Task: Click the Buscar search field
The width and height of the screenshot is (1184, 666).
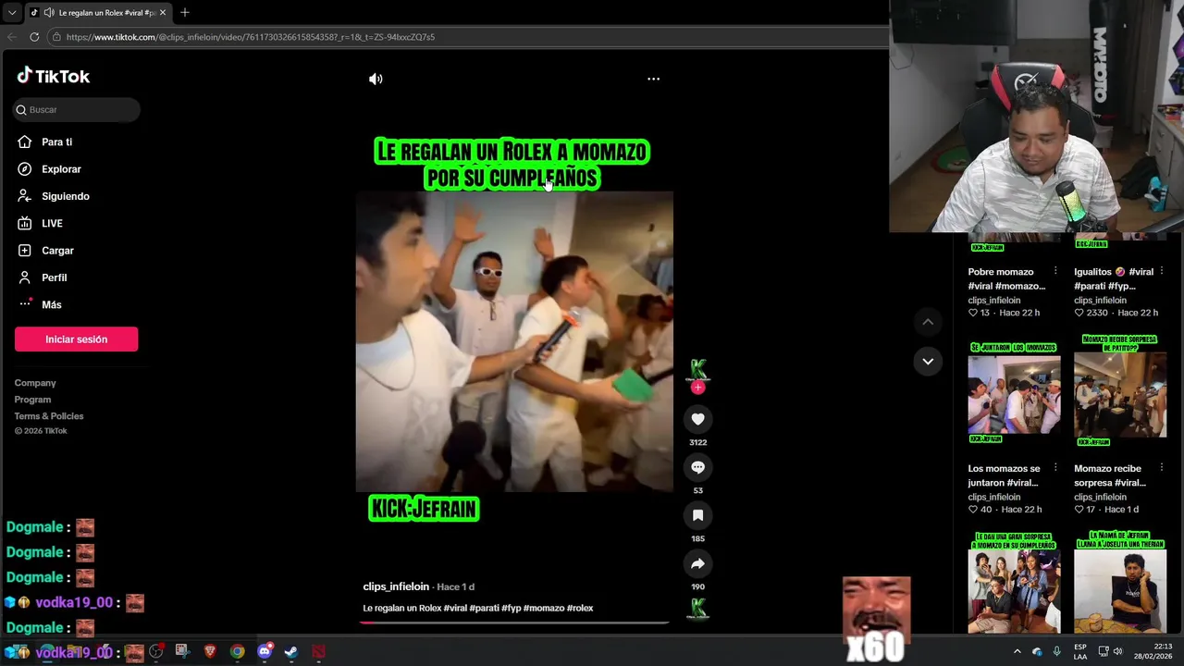Action: (x=77, y=109)
